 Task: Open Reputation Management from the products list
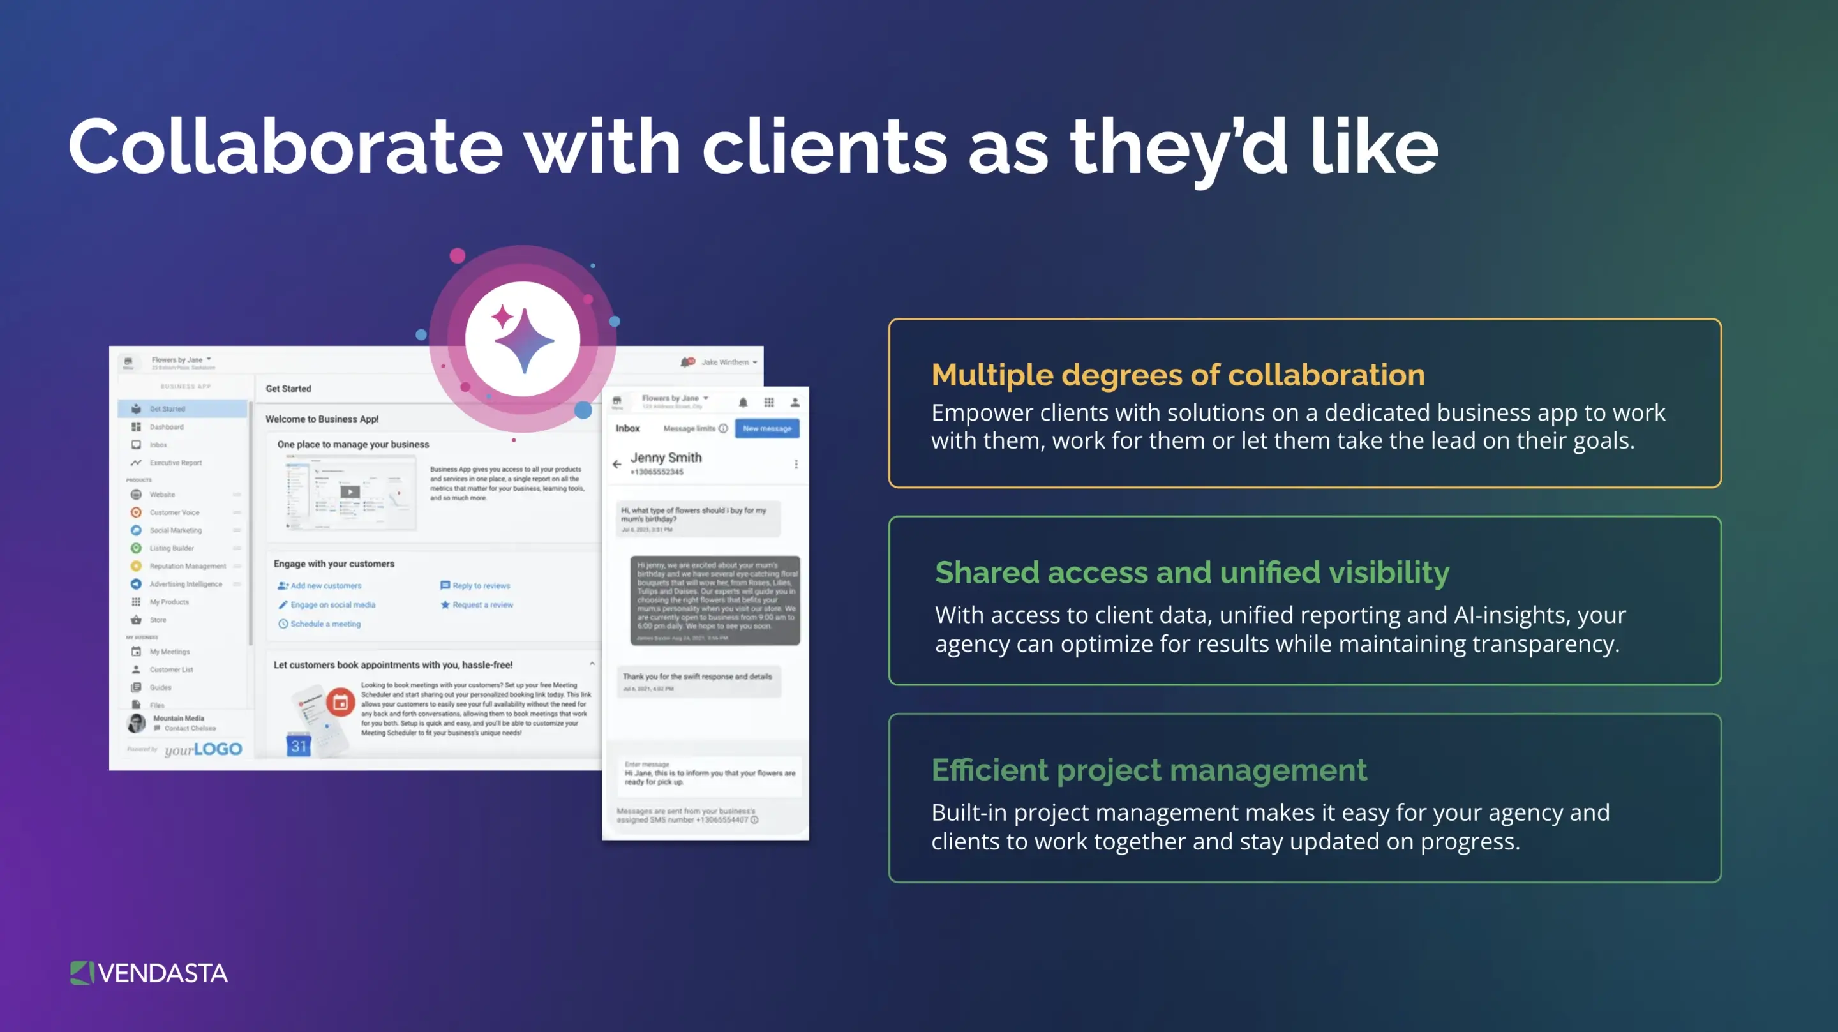click(137, 567)
